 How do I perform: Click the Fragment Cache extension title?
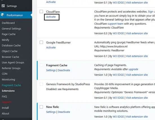coord(57,65)
